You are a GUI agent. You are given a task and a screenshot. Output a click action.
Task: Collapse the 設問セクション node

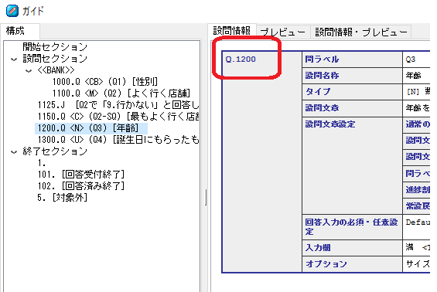14,59
